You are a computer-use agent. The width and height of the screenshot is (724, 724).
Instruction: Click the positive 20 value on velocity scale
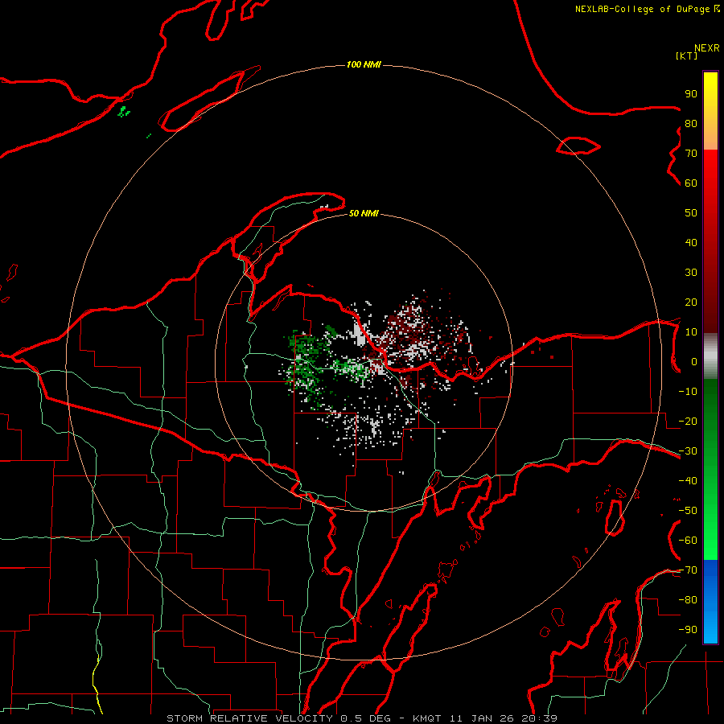coord(691,302)
